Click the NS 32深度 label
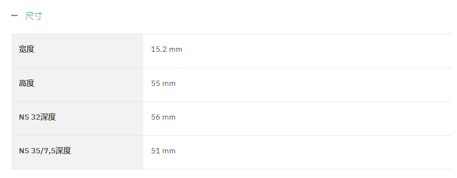Screen dimensions: 457x178 tap(37, 117)
